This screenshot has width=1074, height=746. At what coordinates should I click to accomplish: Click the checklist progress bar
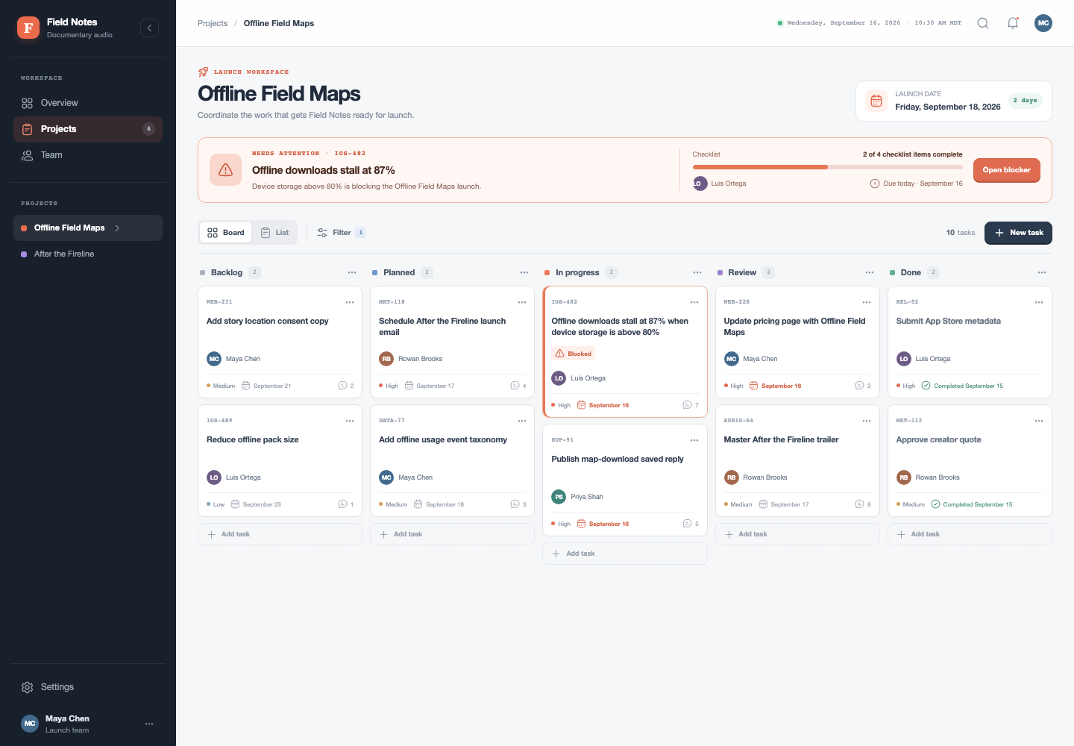pyautogui.click(x=827, y=167)
